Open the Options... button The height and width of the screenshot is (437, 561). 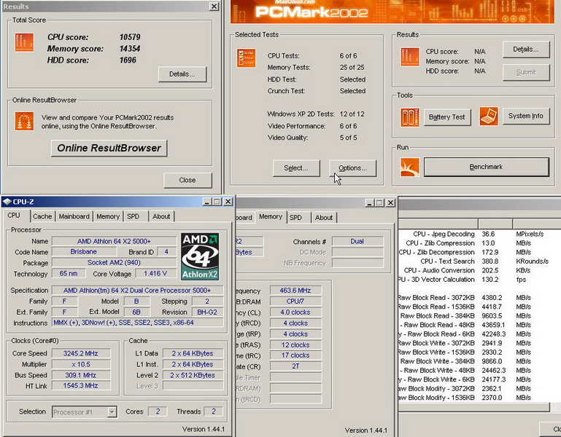tap(353, 168)
